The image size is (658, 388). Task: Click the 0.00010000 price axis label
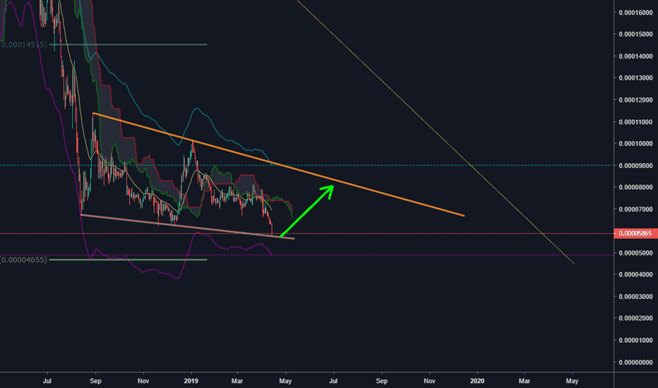point(635,143)
